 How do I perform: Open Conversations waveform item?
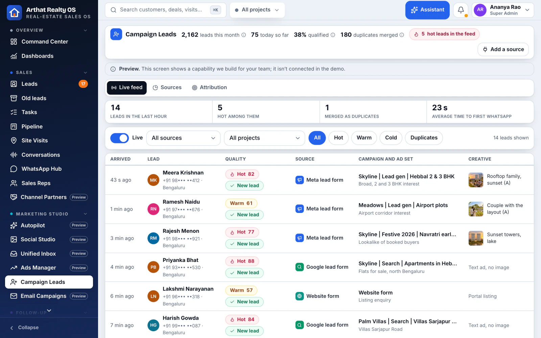[x=49, y=155]
